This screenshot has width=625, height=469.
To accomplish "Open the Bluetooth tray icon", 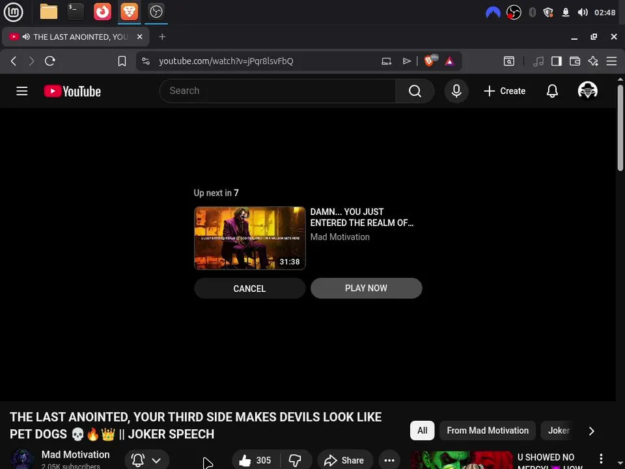I will coord(532,12).
